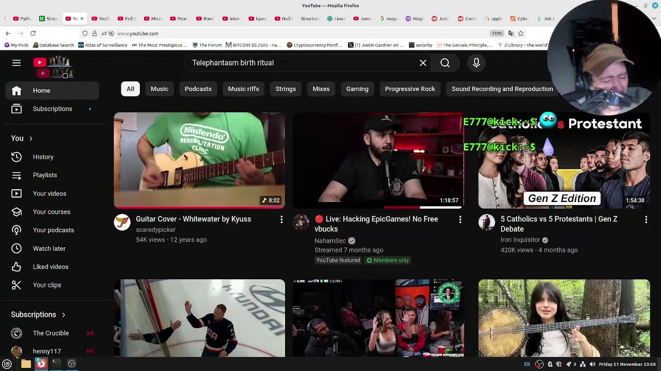The image size is (661, 371).
Task: Open video title Guitar Cover - Whitewater by Kyuss
Action: pyautogui.click(x=193, y=219)
